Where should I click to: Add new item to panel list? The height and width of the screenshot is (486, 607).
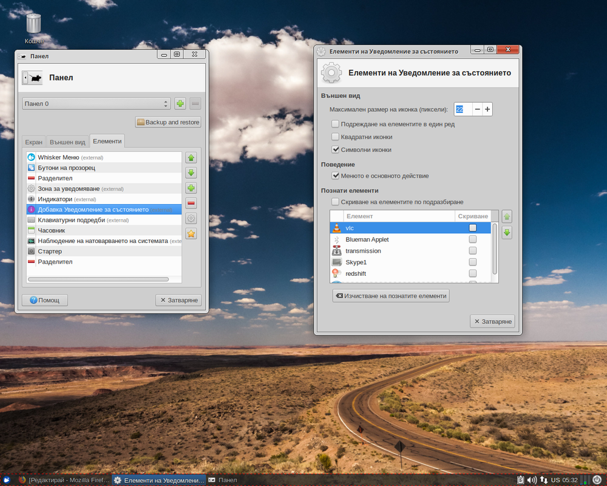[191, 188]
